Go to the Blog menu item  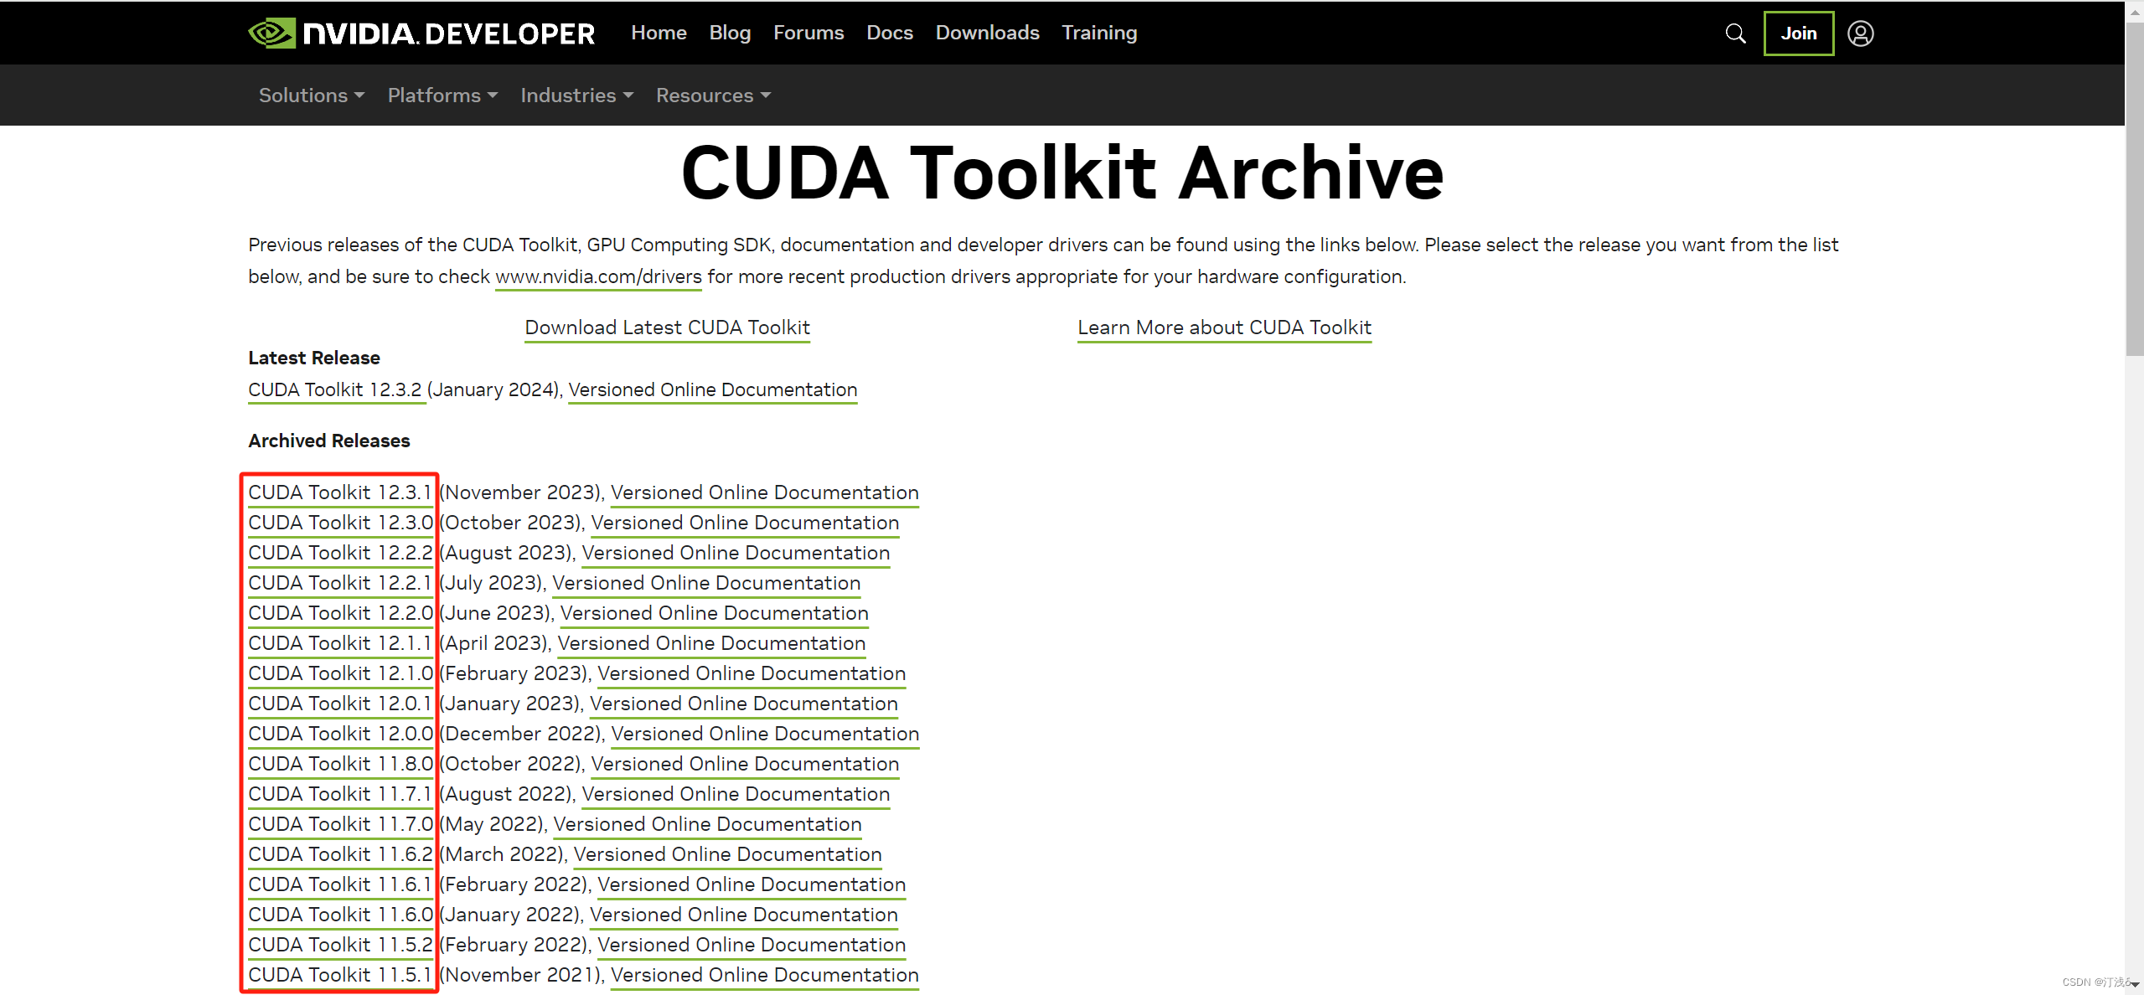[730, 33]
